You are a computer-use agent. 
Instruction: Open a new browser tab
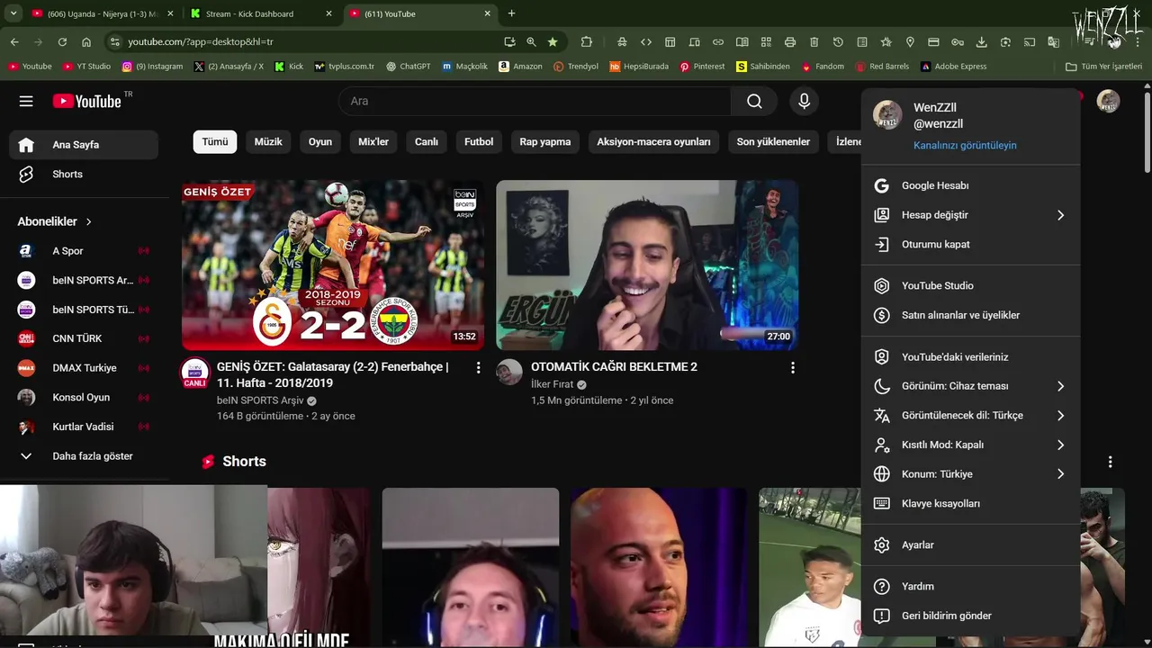pyautogui.click(x=511, y=13)
